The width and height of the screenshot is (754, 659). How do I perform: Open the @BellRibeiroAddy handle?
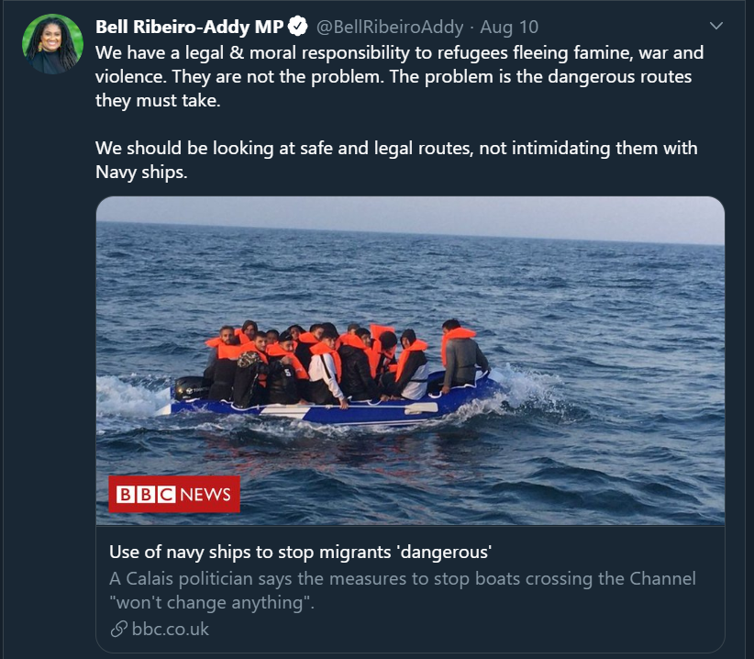coord(390,27)
